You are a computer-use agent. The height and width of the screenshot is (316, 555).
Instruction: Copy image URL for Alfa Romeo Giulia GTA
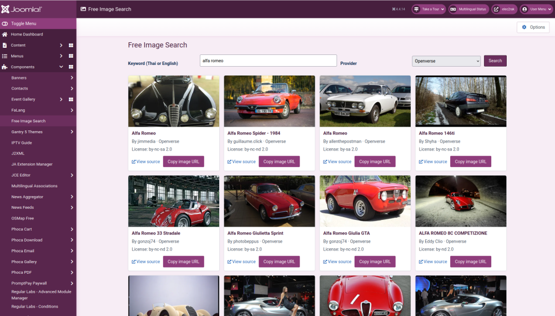click(375, 262)
